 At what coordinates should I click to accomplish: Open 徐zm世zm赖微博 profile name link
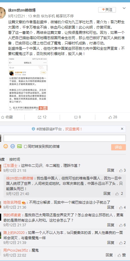22,10
